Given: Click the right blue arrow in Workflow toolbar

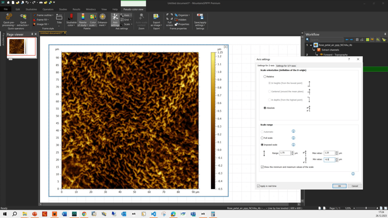Looking at the screenshot, I should (351, 40).
